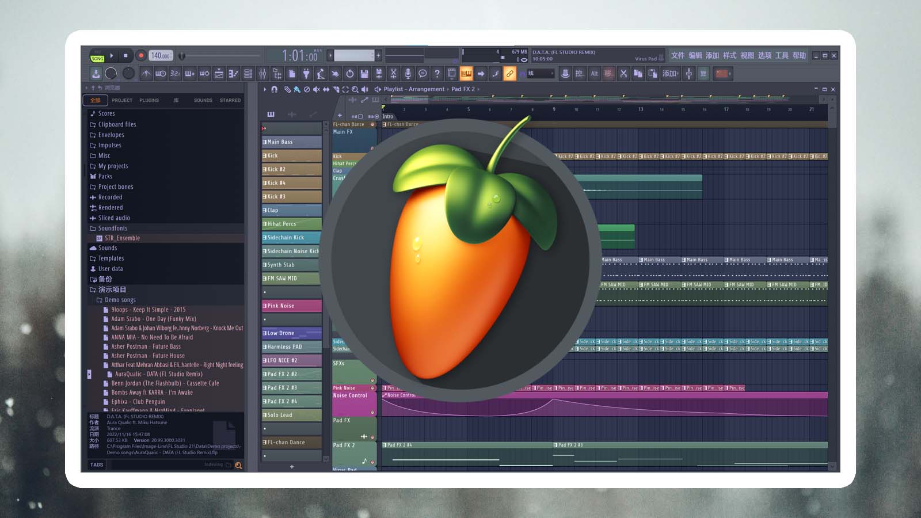Click the transport stop button
921x518 pixels.
pyautogui.click(x=125, y=56)
